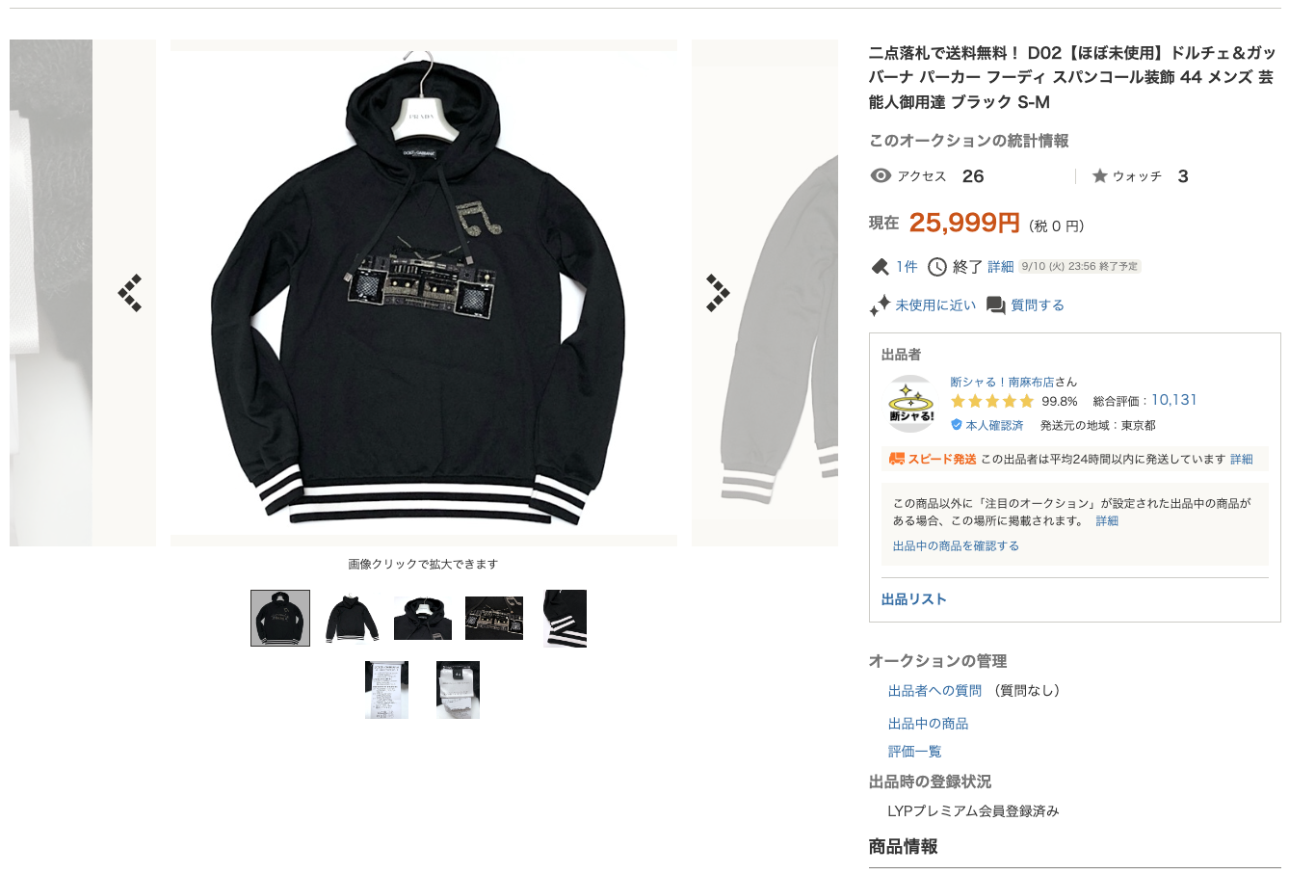This screenshot has height=875, width=1289.
Task: Open 詳細 link next to end time
Action: click(1001, 267)
